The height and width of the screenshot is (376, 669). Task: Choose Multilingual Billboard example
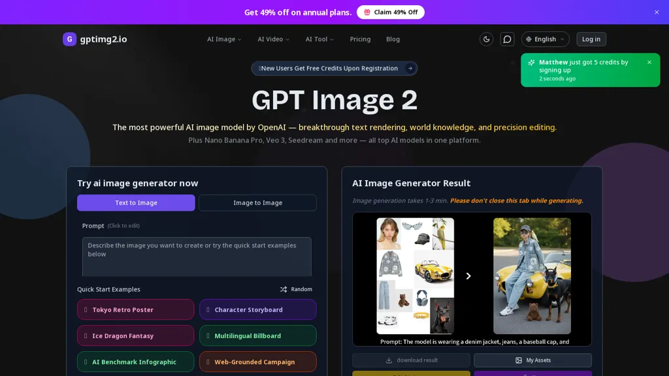(257, 336)
